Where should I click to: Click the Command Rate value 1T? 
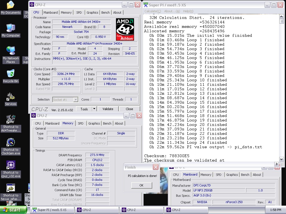(97, 190)
